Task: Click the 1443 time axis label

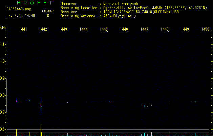Action: (x=63, y=29)
